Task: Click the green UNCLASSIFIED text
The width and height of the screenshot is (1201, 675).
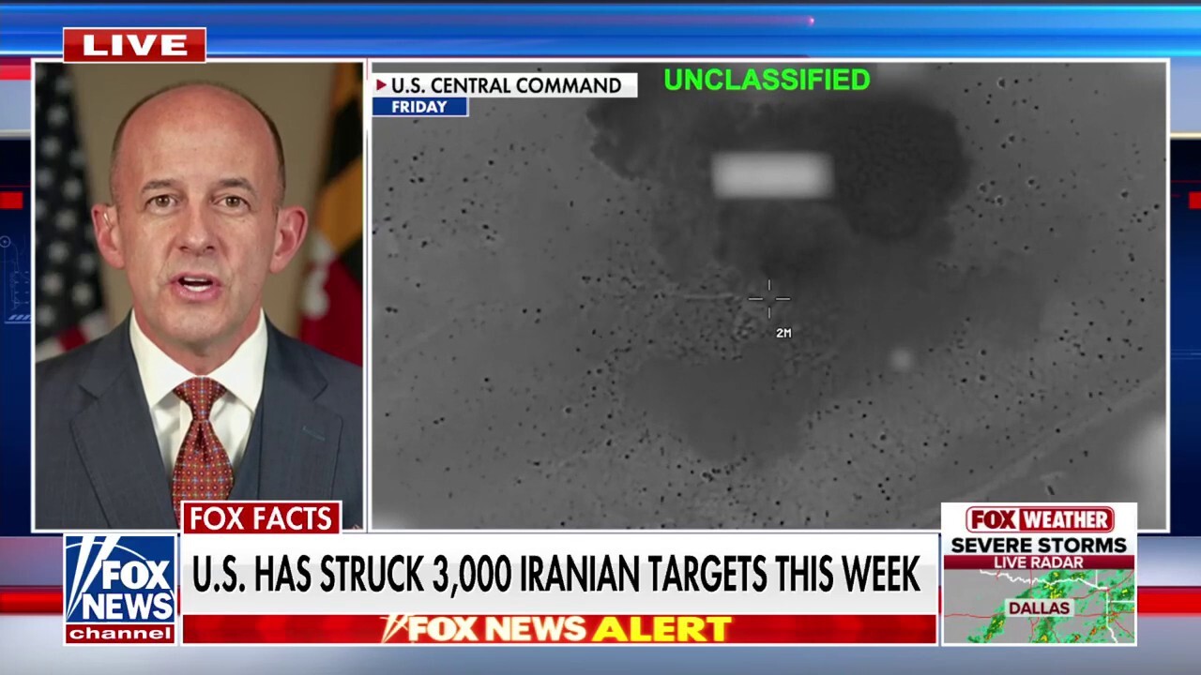Action: pos(768,81)
